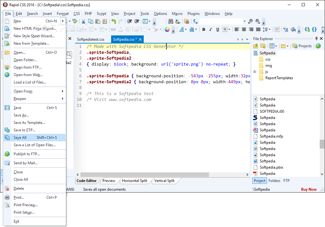Open the search text combo dropdown arrow

[245, 21]
